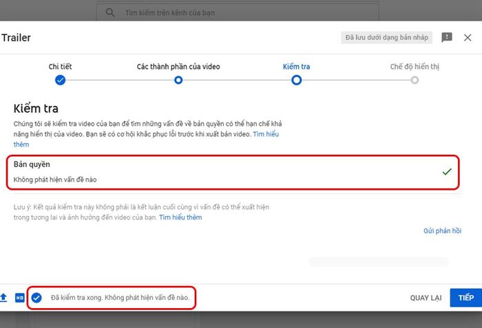Open Tìm hiểu thêm link in description
This screenshot has width=482, height=328.
click(266, 134)
